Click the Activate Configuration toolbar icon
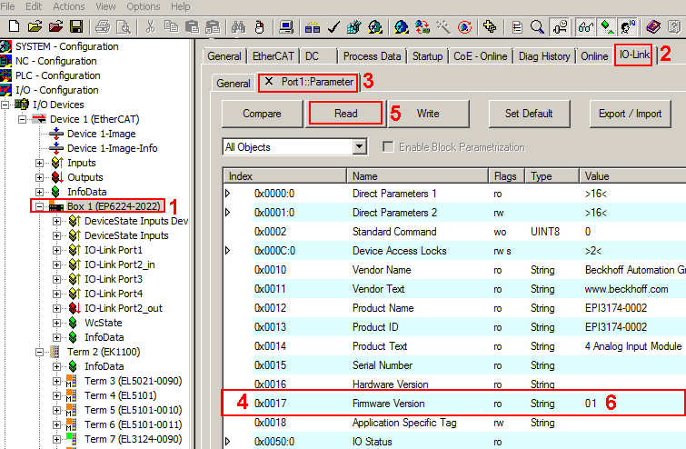686x449 pixels. [354, 27]
